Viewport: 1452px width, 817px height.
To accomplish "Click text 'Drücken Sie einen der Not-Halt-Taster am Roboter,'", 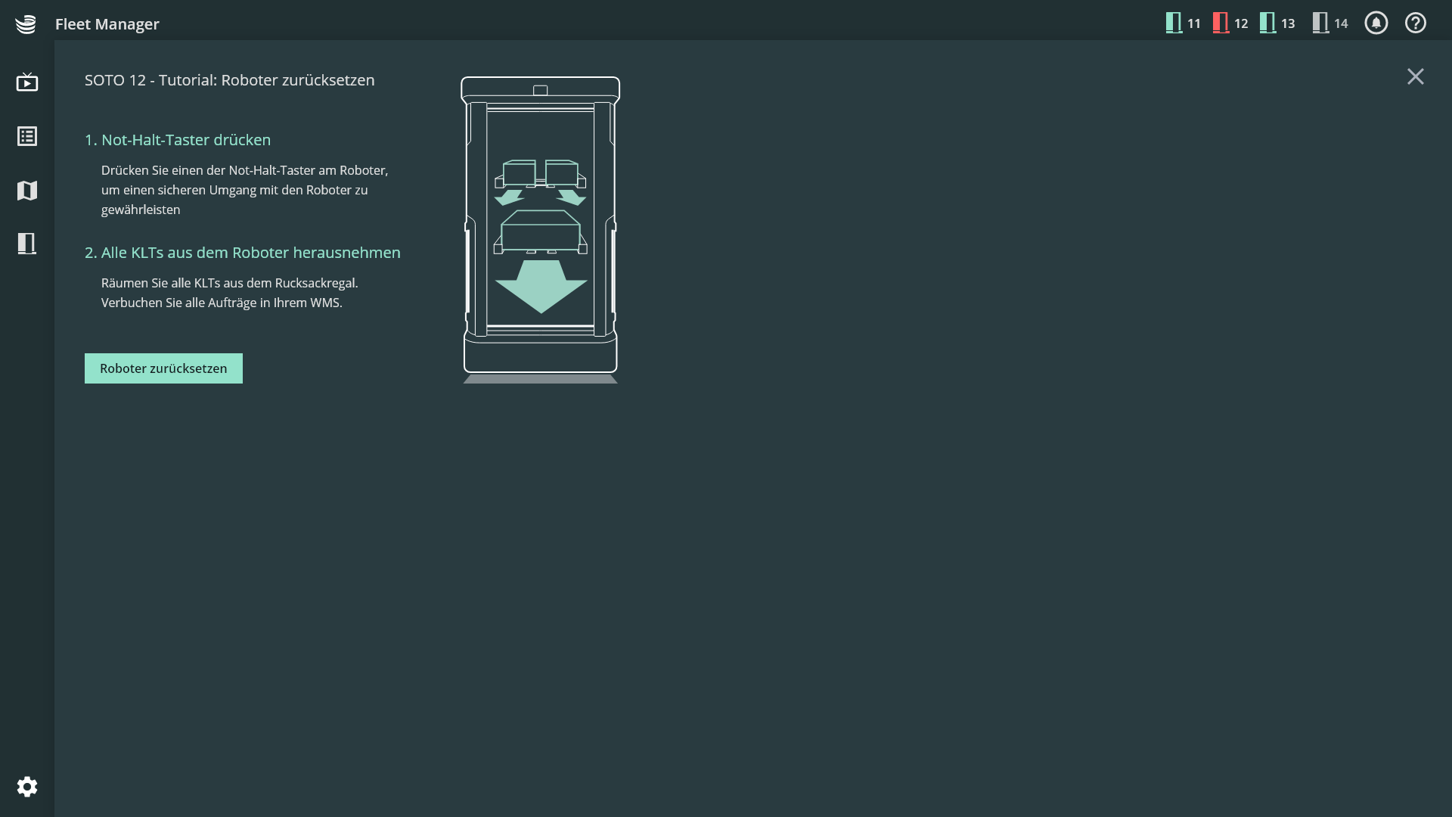I will 245,170.
